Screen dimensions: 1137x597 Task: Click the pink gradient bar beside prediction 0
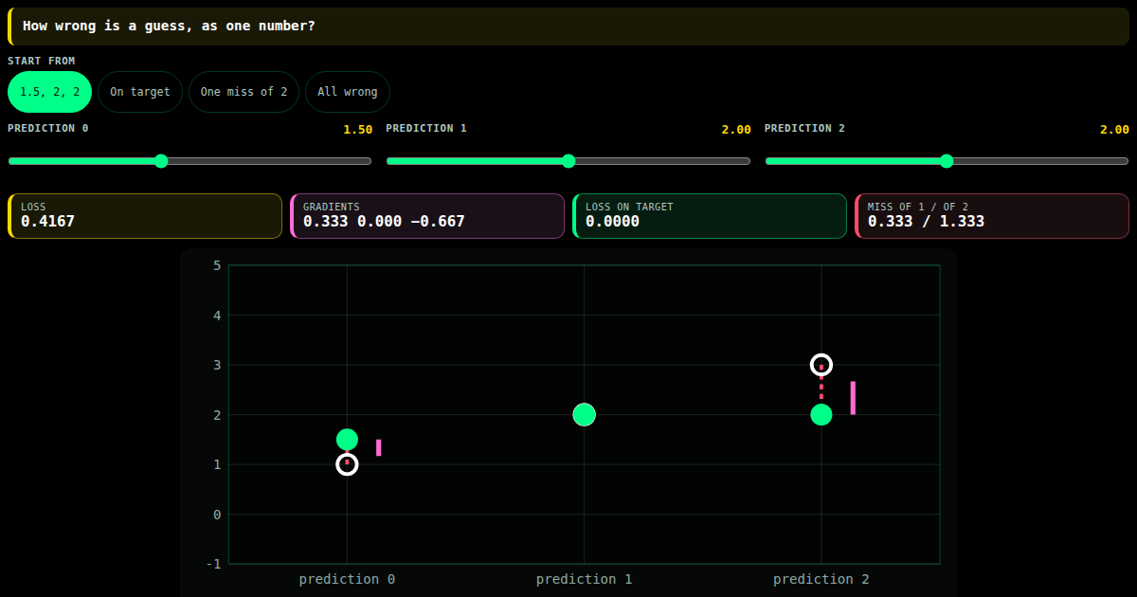point(379,447)
